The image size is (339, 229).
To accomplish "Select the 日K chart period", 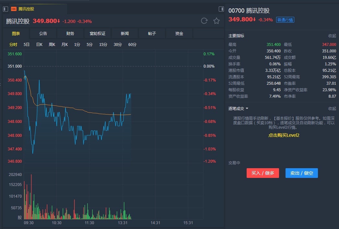I will [39, 45].
